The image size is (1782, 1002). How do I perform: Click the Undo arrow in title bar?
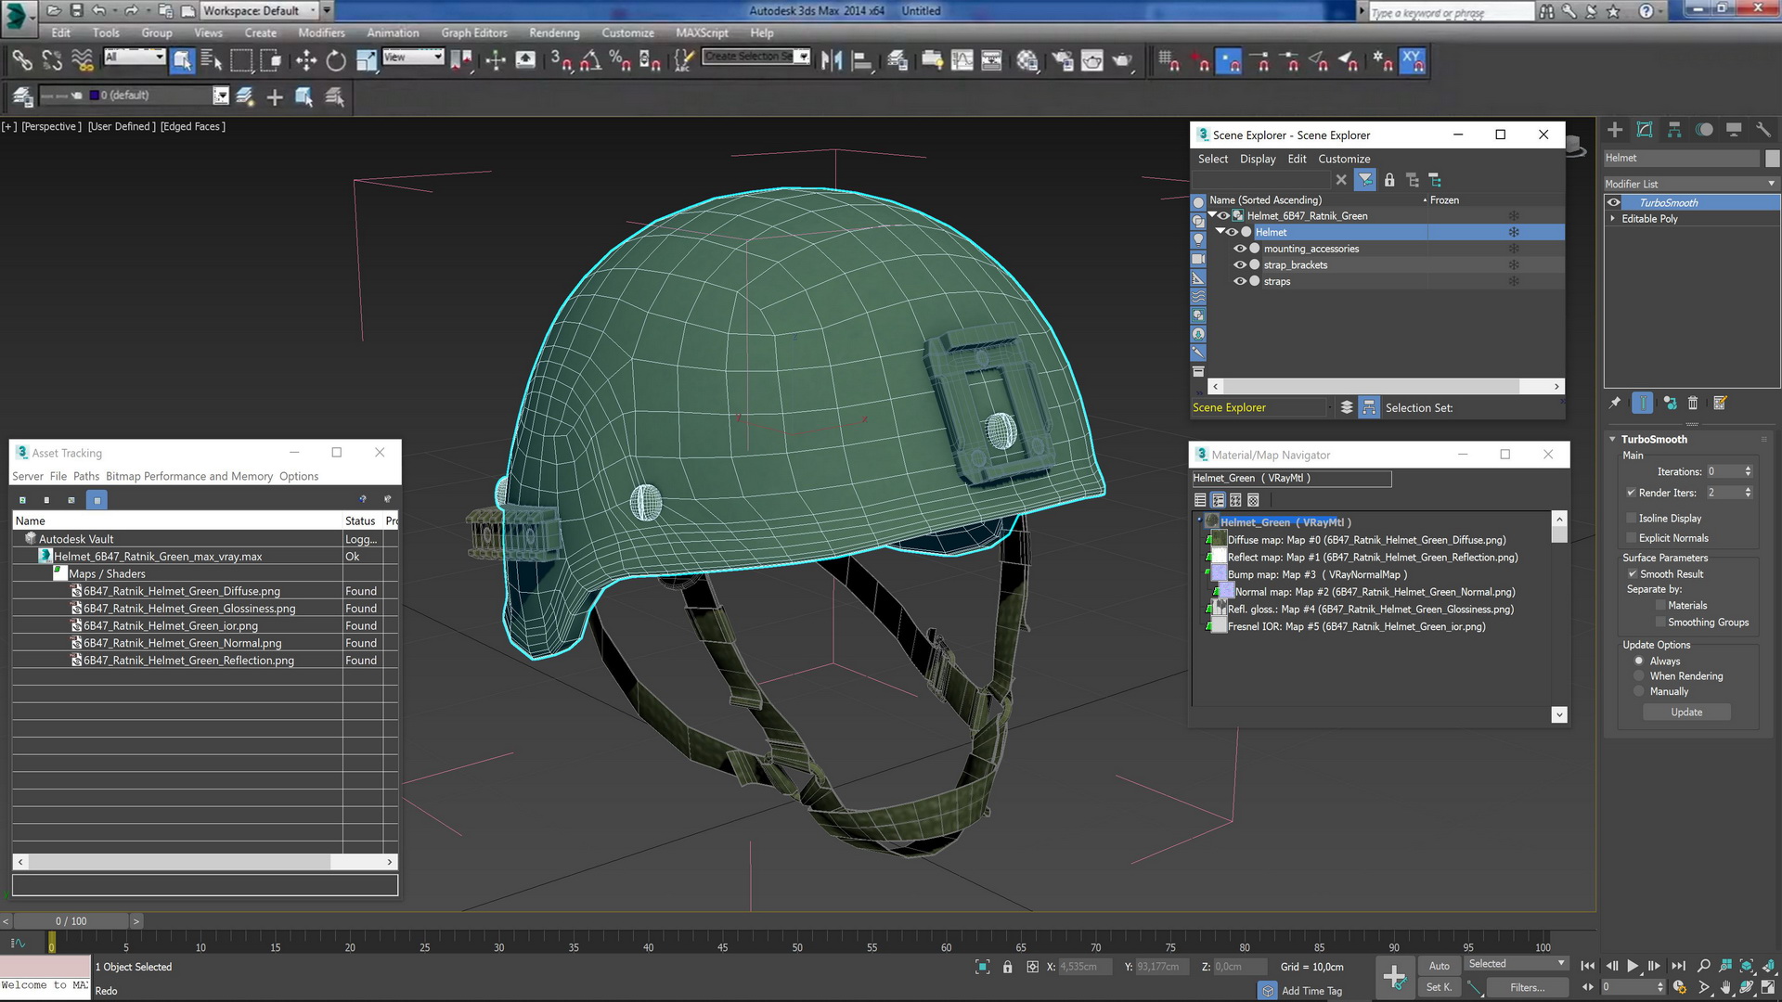[x=99, y=11]
